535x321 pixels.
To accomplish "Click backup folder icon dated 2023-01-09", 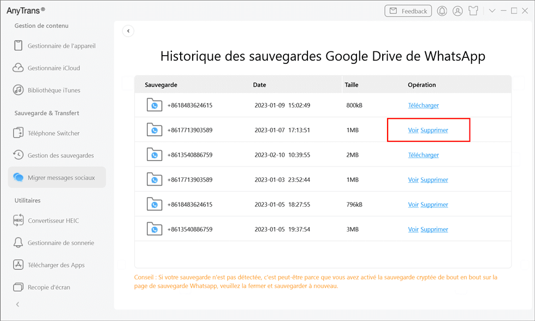I will [x=154, y=105].
